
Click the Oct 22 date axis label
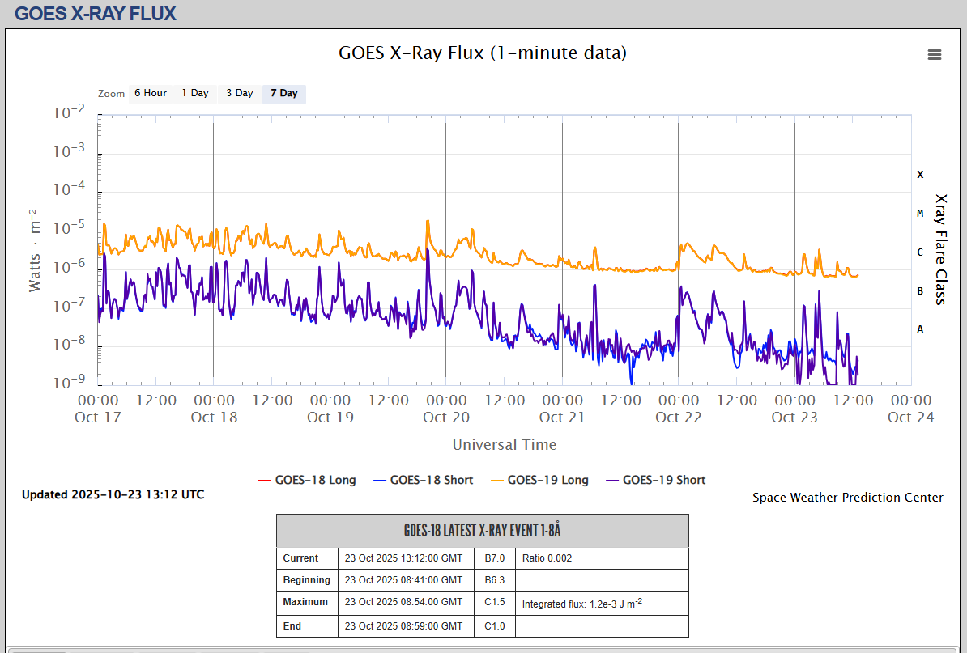tap(678, 418)
